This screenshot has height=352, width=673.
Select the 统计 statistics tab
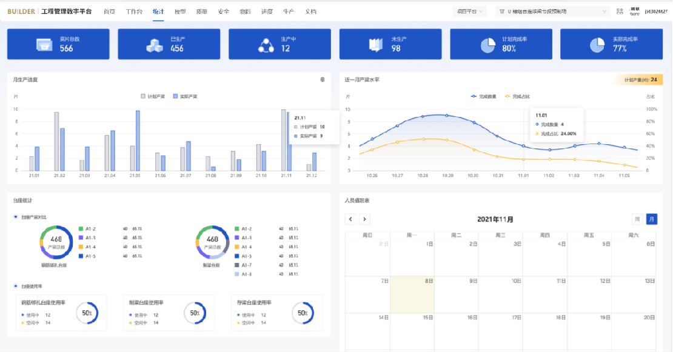pyautogui.click(x=158, y=12)
